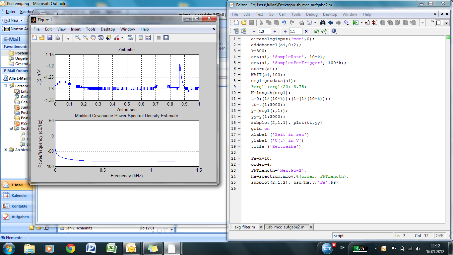Activate the Pan hand tool in Figure 1
The image size is (453, 255).
click(x=93, y=38)
